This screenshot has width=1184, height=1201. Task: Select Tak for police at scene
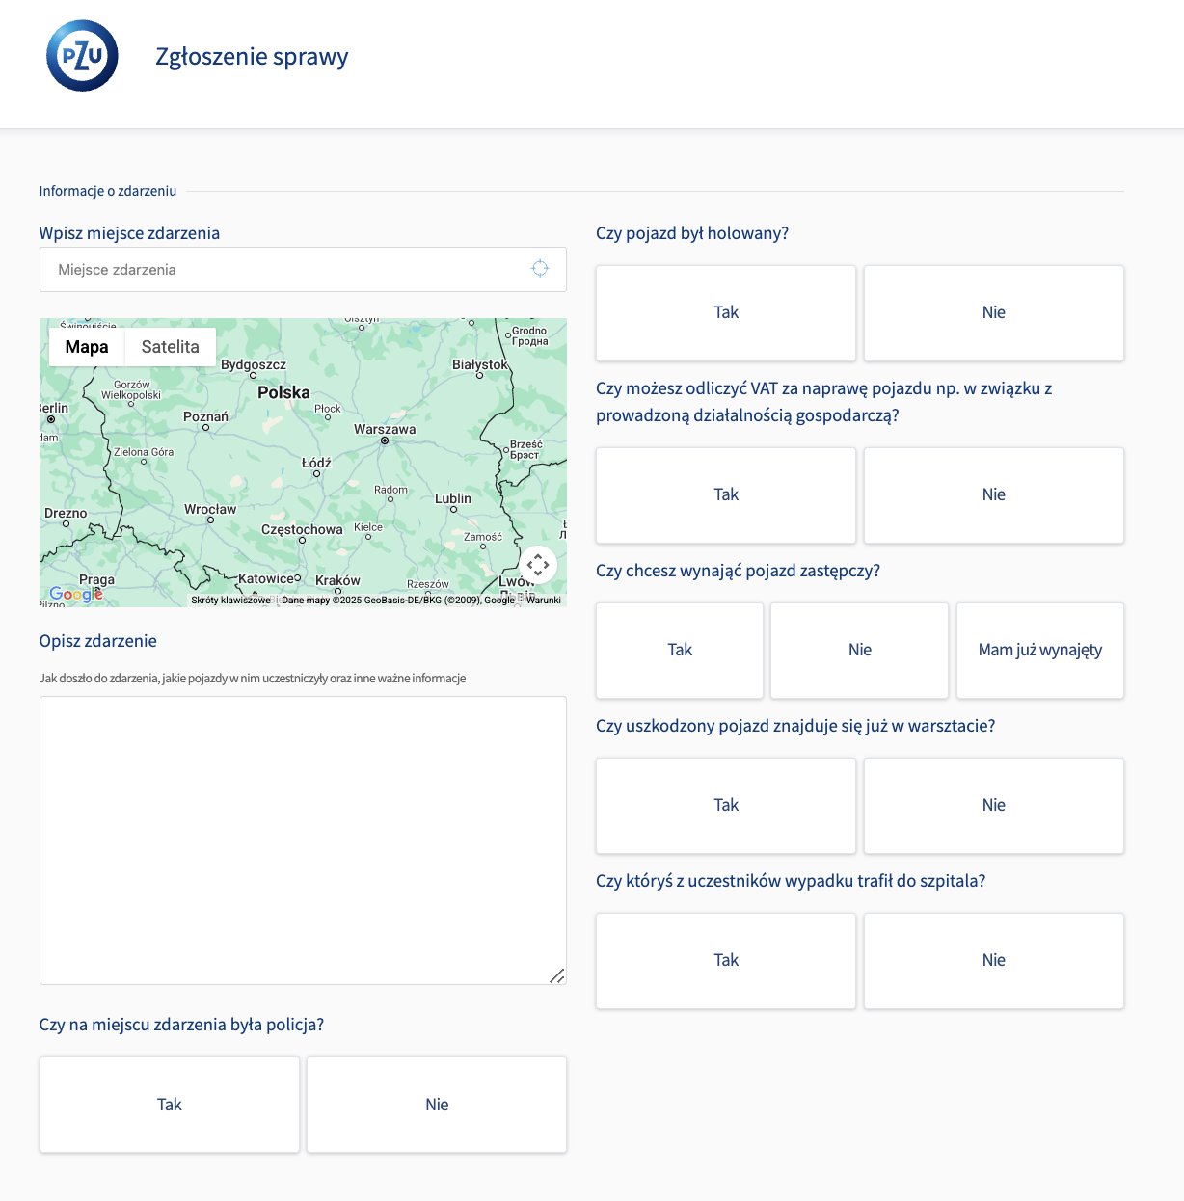point(170,1105)
